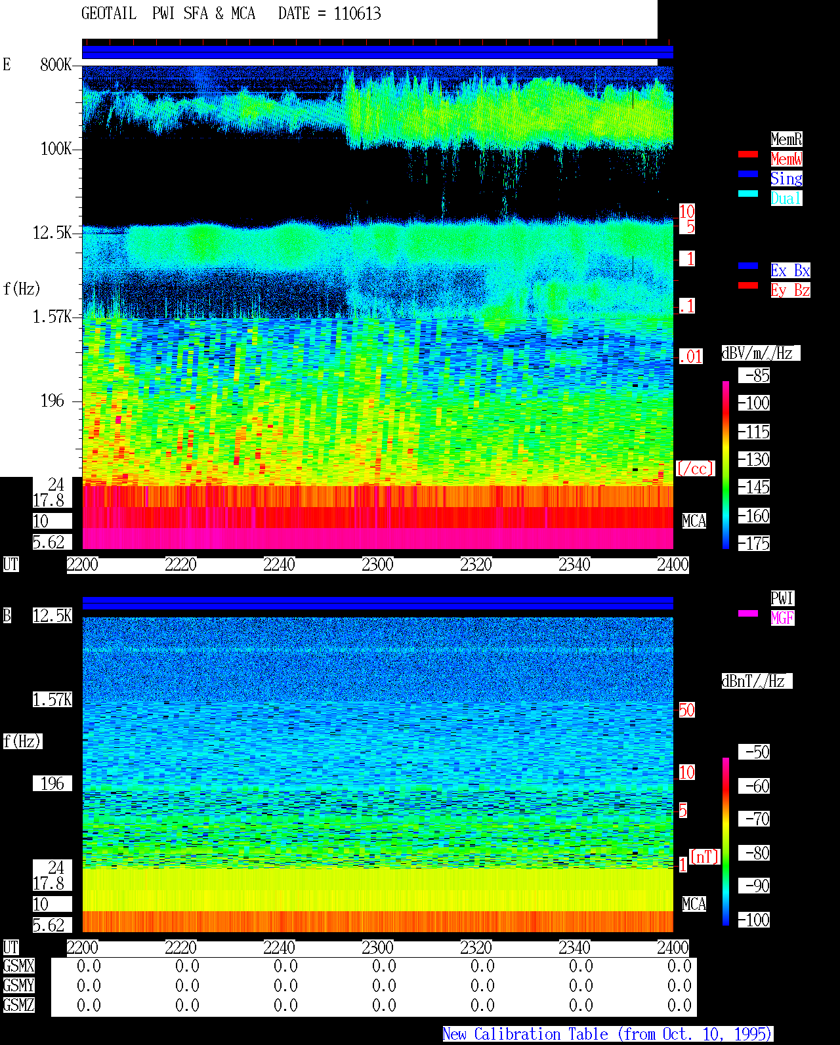This screenshot has height=1045, width=840.
Task: Click the 2300 UT tick on upper panel
Action: coord(377,565)
